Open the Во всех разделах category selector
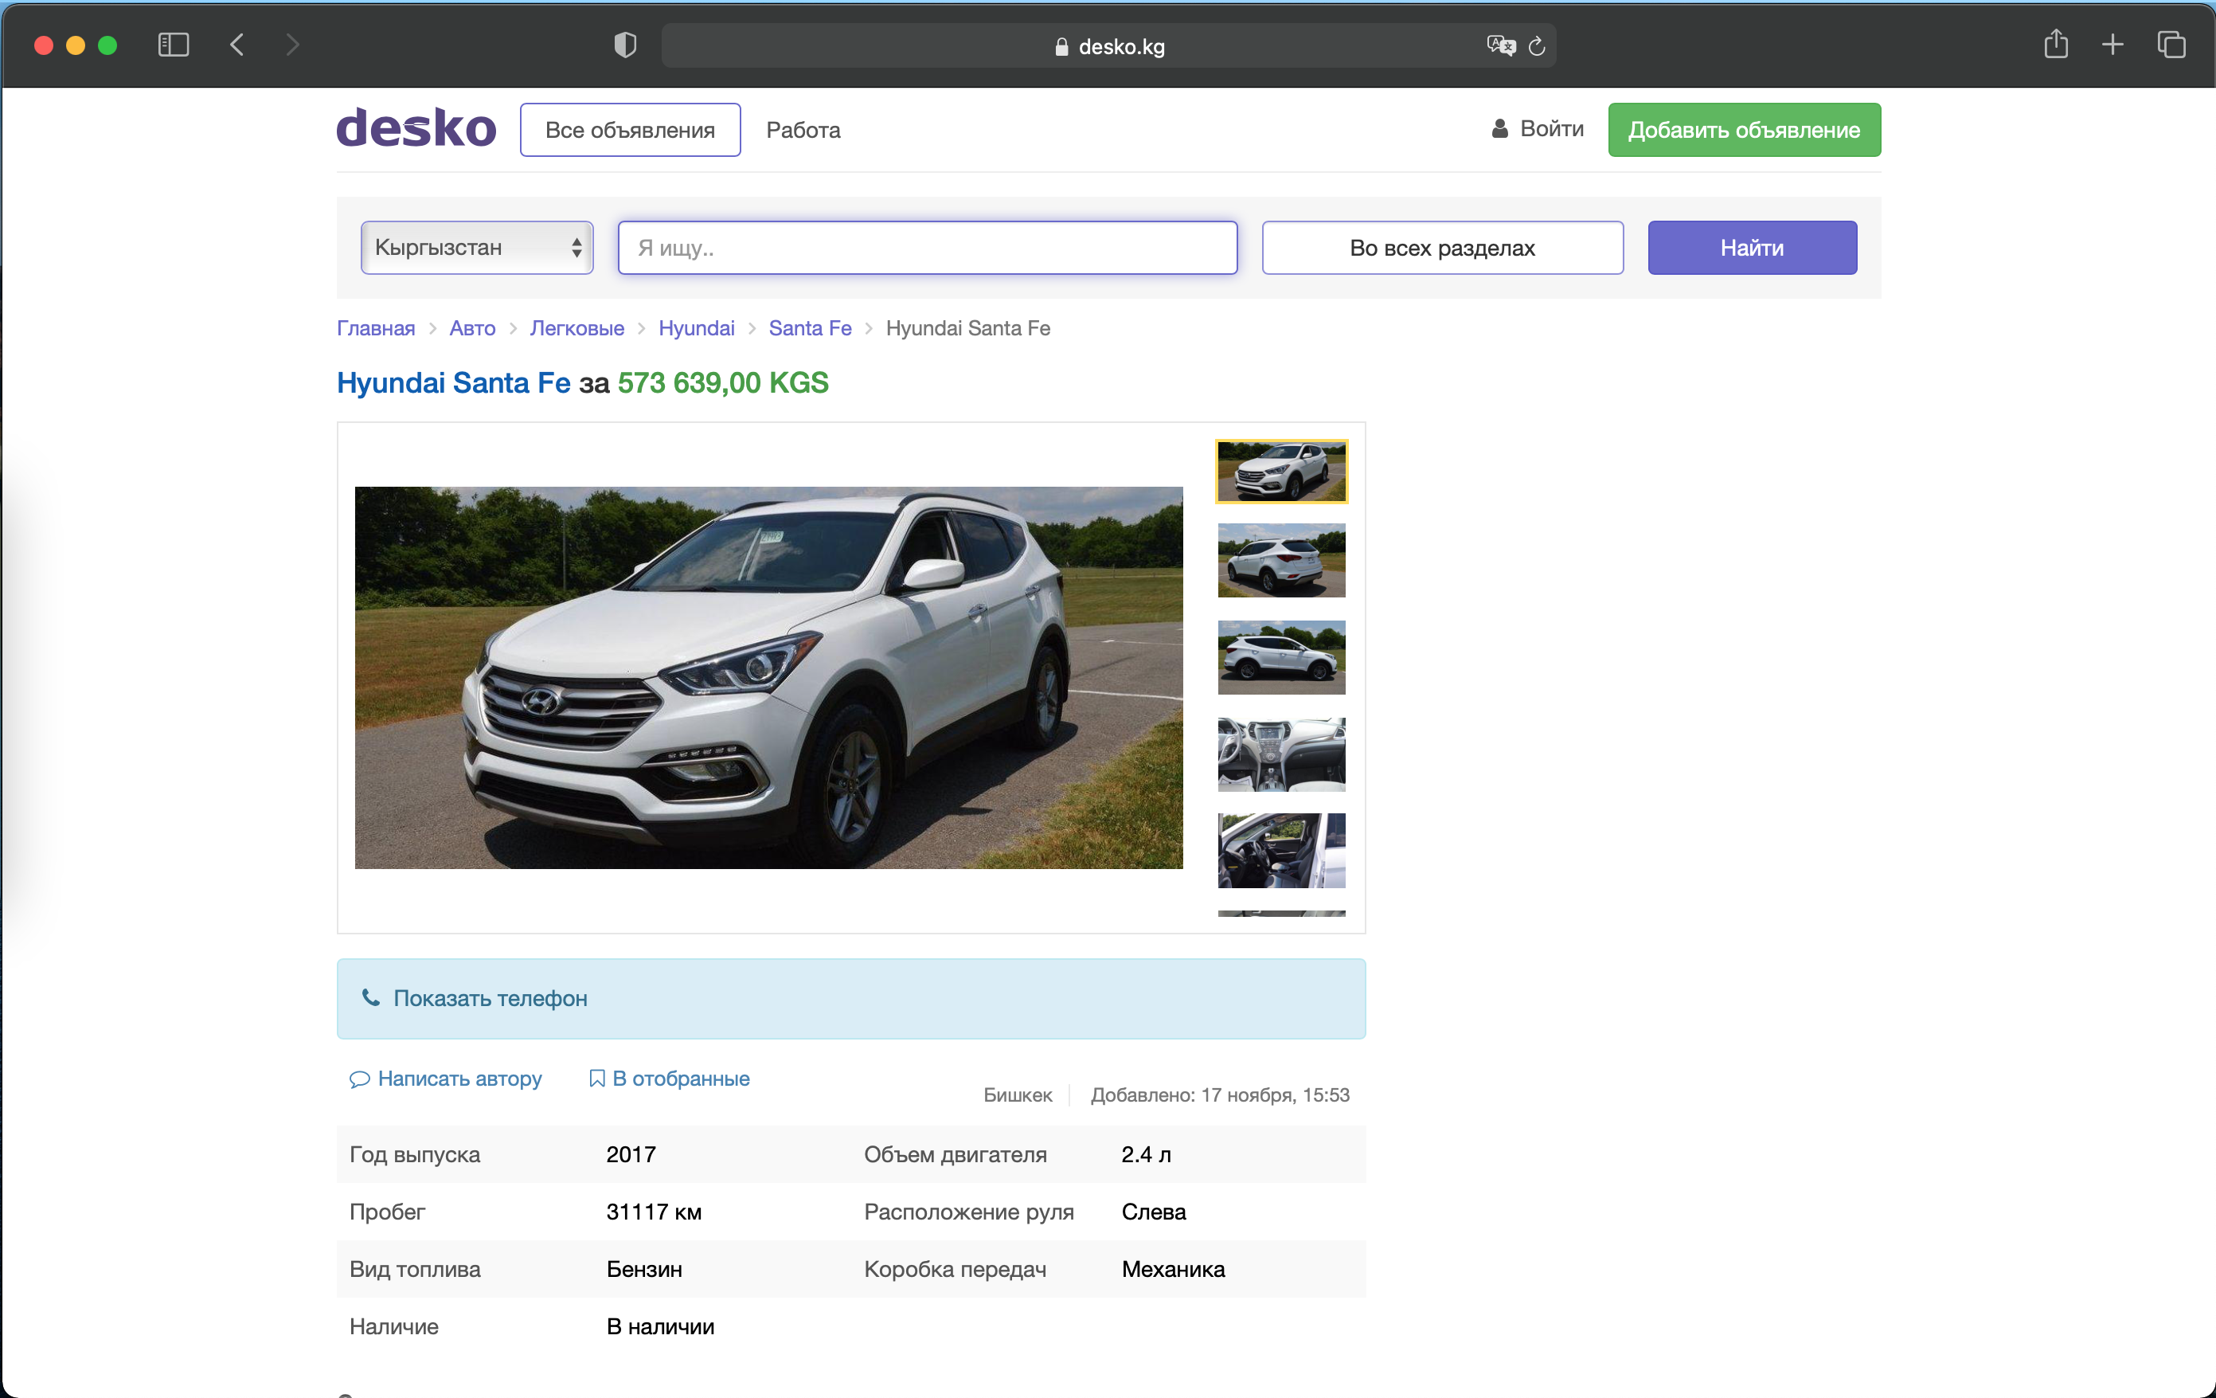The height and width of the screenshot is (1398, 2216). click(x=1442, y=248)
